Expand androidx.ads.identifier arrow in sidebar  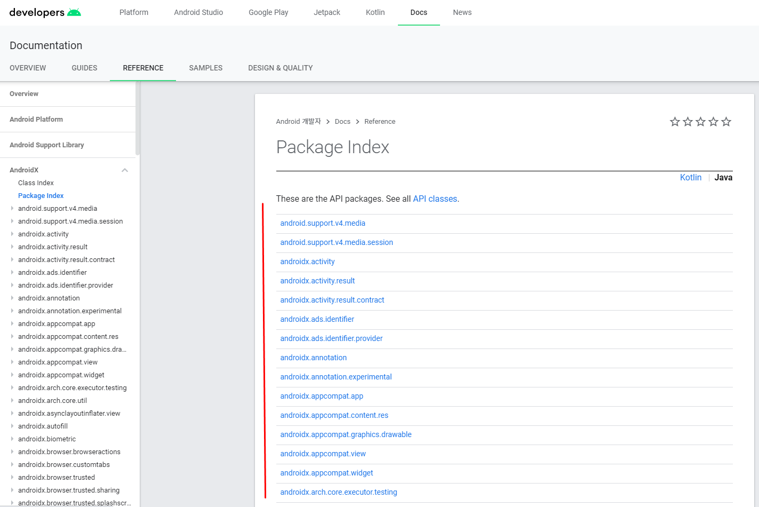click(12, 272)
